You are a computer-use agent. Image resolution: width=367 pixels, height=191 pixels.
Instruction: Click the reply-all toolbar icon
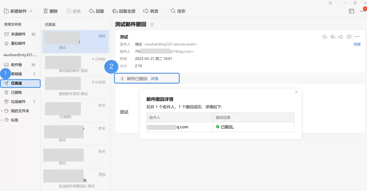124,11
